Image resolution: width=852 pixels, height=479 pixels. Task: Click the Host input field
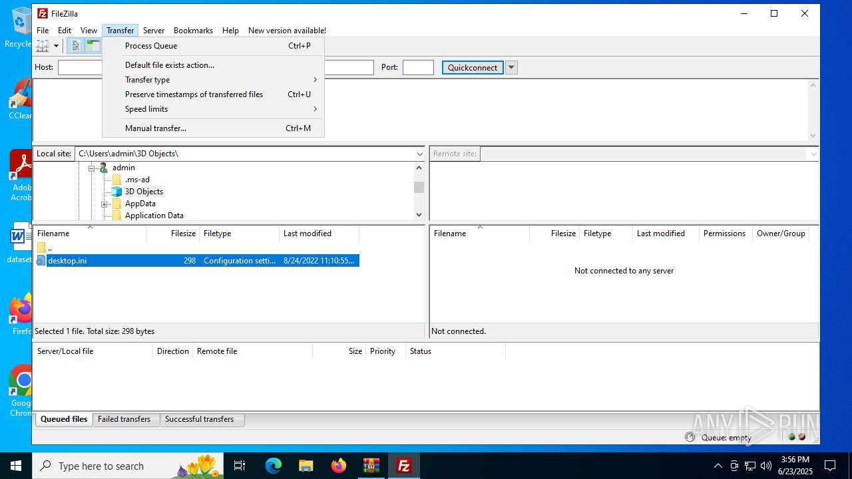tap(80, 67)
